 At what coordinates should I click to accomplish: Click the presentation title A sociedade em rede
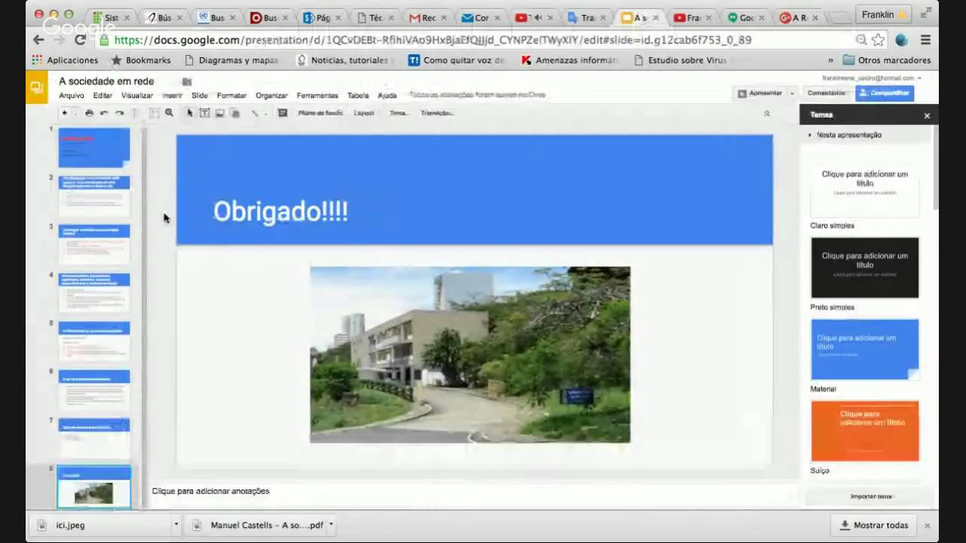(x=106, y=81)
